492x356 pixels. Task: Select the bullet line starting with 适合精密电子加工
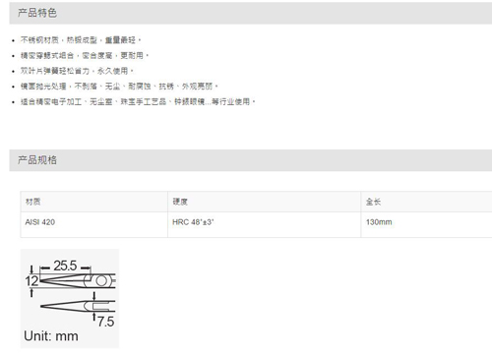point(138,101)
